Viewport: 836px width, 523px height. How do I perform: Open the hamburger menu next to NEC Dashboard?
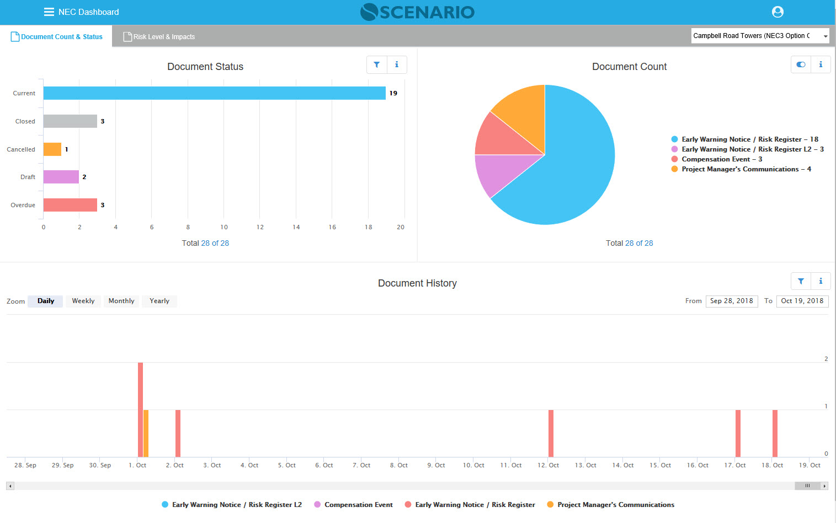[49, 12]
